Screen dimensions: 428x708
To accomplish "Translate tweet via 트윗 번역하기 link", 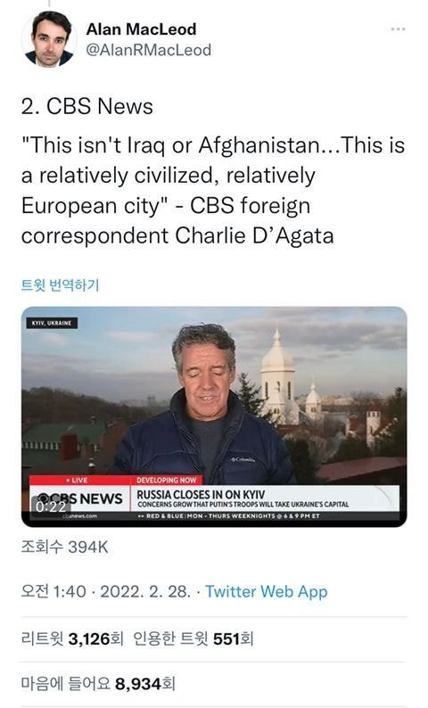I will click(x=60, y=285).
